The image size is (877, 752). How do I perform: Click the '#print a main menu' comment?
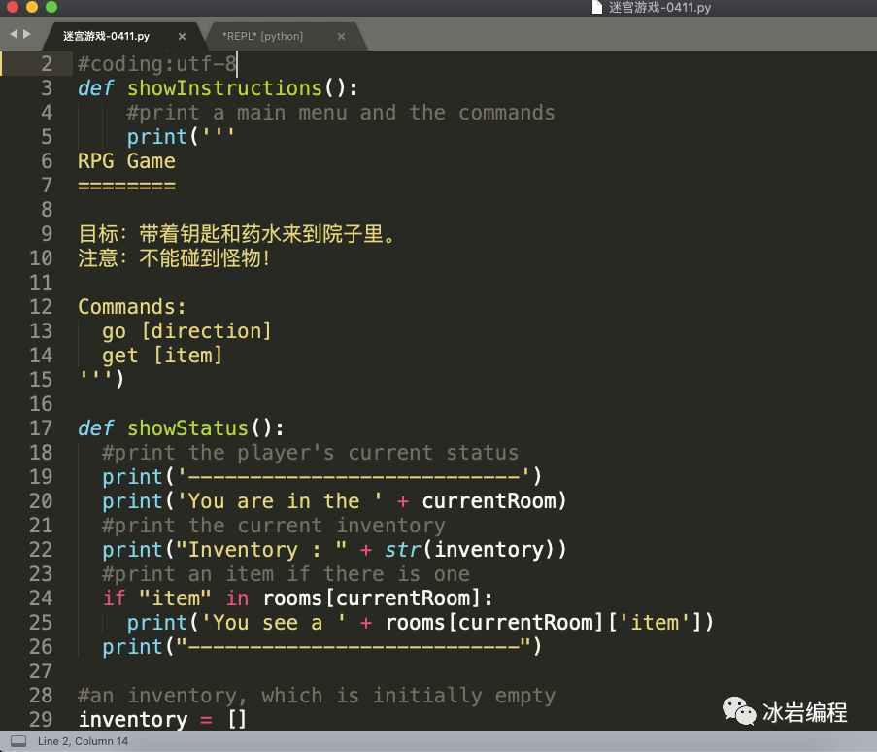[341, 113]
